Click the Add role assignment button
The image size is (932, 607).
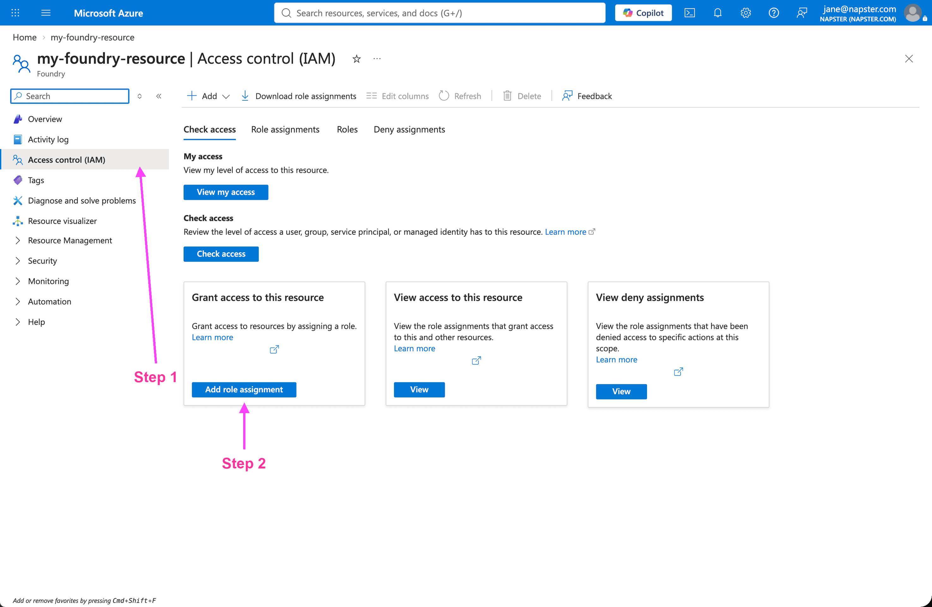click(x=244, y=390)
